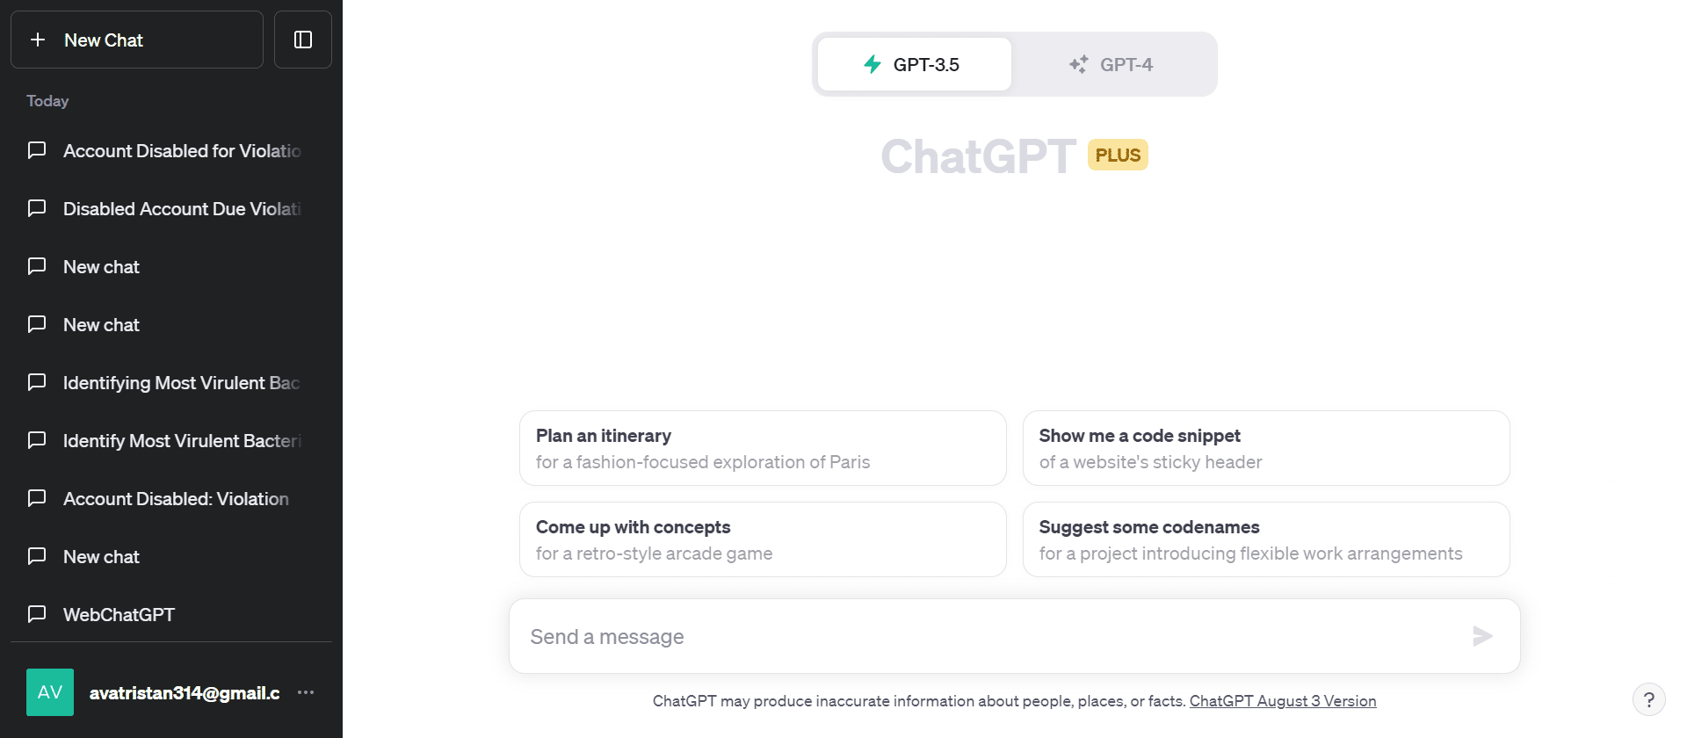Screen dimensions: 1687x738
Task: Open the help question mark button
Action: pyautogui.click(x=1648, y=700)
